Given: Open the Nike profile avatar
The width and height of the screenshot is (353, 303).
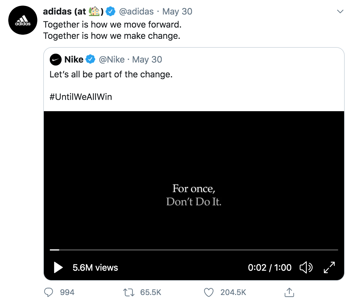Looking at the screenshot, I should pyautogui.click(x=56, y=60).
